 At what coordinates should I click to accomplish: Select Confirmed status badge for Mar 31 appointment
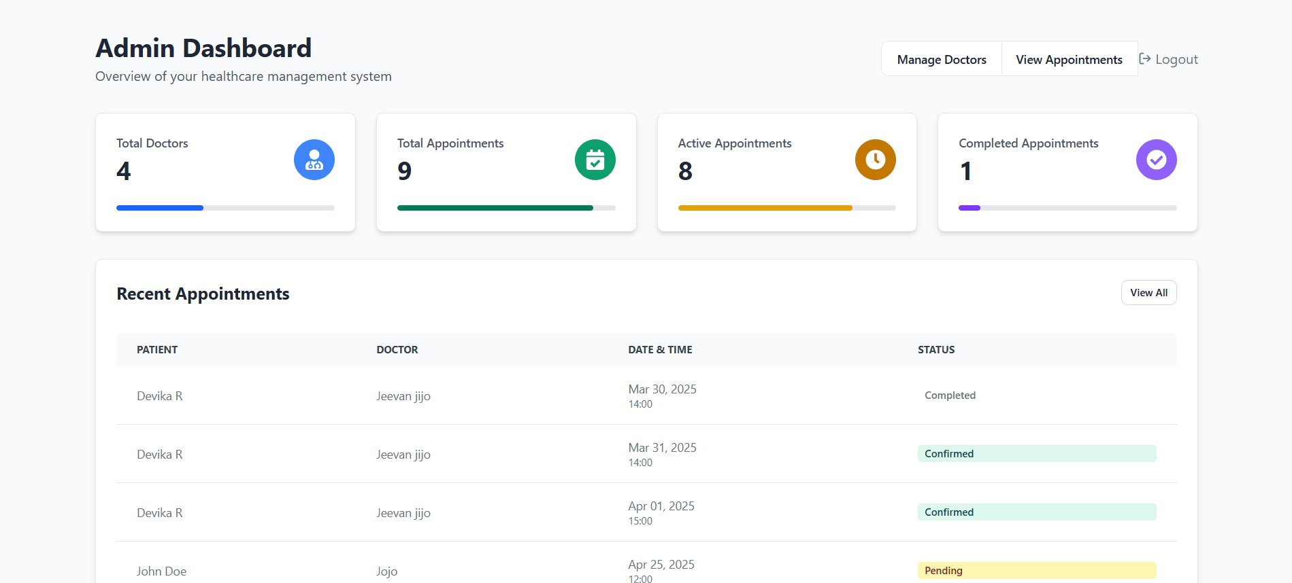click(x=1037, y=454)
